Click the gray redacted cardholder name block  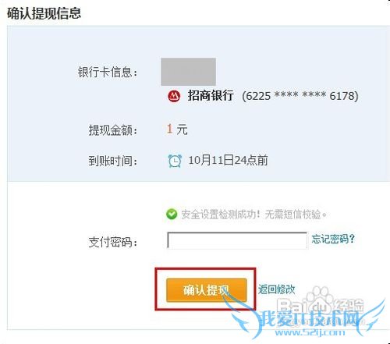tap(188, 72)
